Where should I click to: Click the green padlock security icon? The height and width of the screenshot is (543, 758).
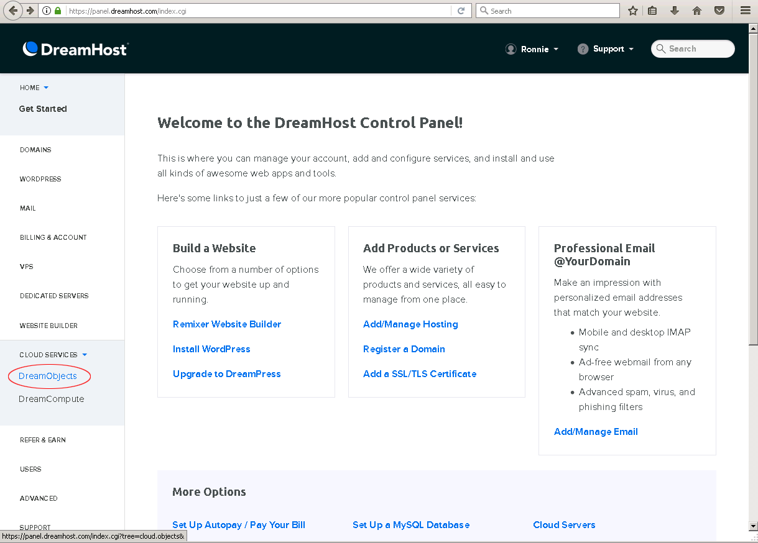(x=58, y=11)
